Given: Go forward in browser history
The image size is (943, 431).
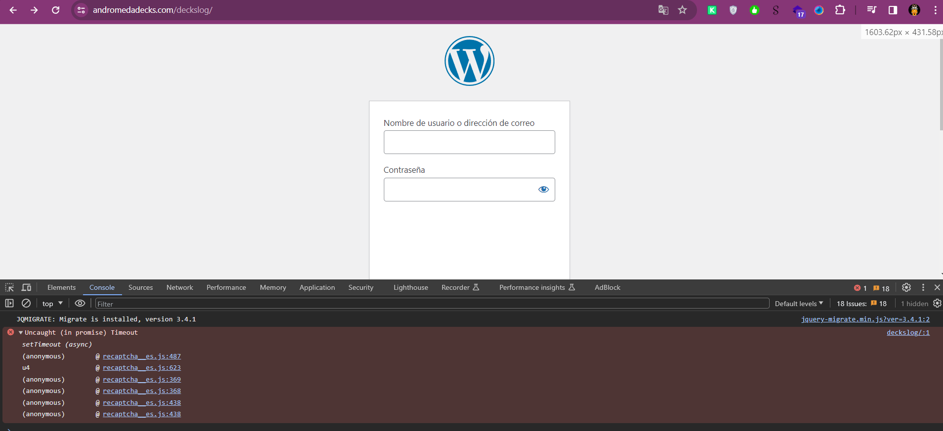Looking at the screenshot, I should click(34, 10).
